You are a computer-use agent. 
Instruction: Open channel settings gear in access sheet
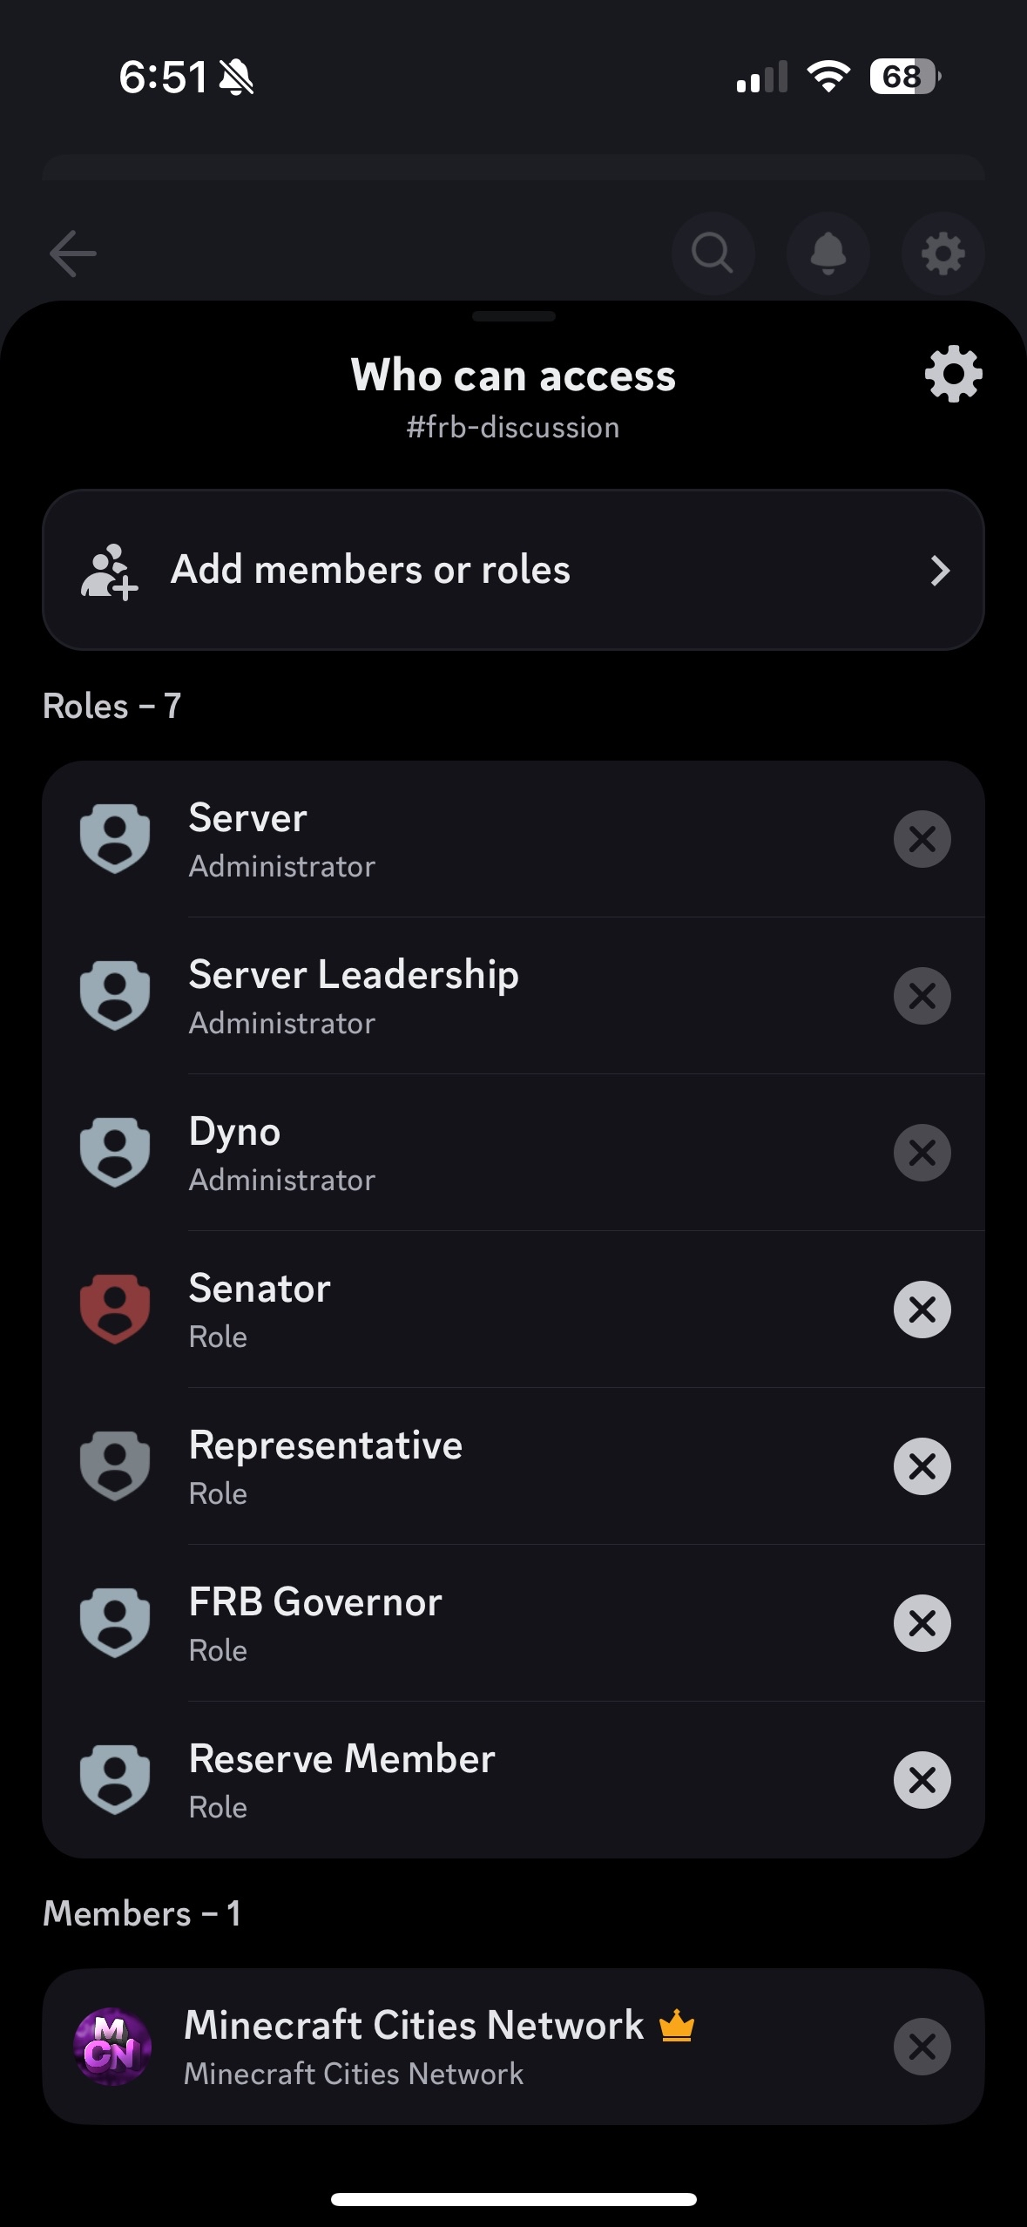(953, 374)
